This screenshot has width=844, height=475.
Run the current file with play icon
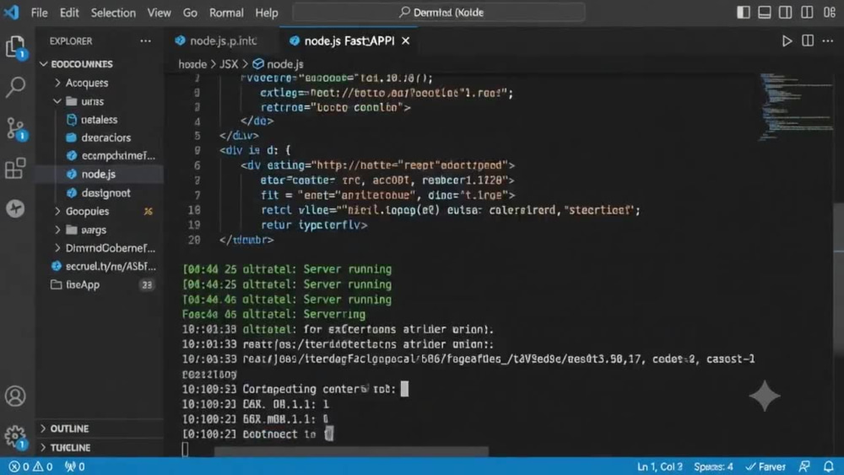(x=787, y=40)
